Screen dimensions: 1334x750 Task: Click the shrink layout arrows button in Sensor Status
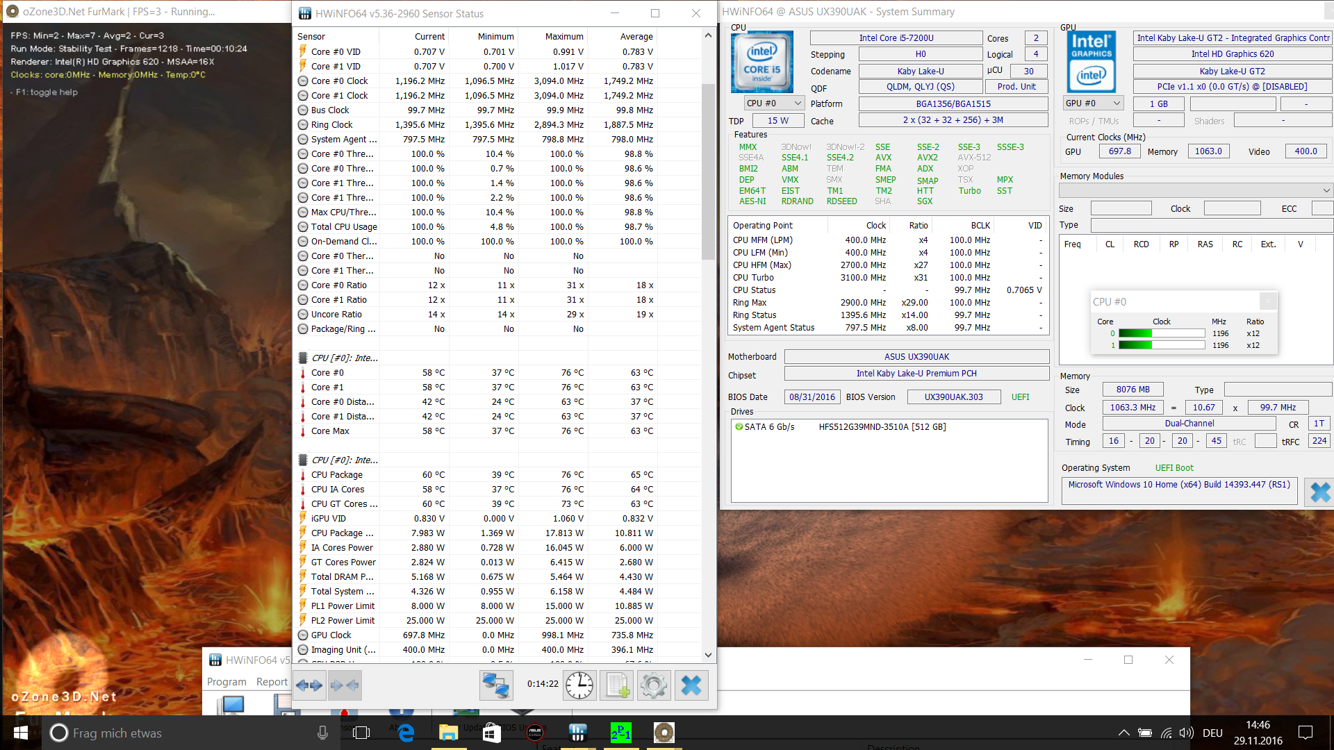[x=345, y=685]
